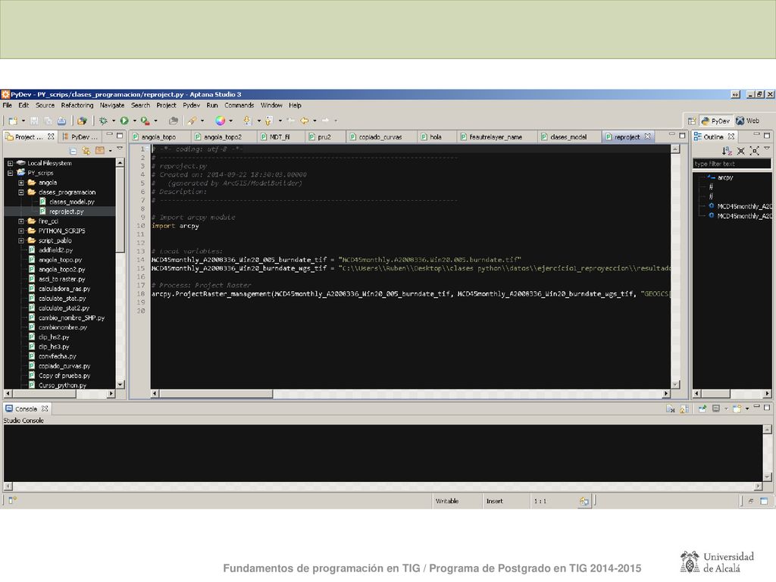Click the External Tools run icon

pos(145,120)
